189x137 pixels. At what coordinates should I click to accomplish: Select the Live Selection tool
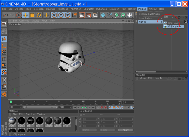(19, 15)
